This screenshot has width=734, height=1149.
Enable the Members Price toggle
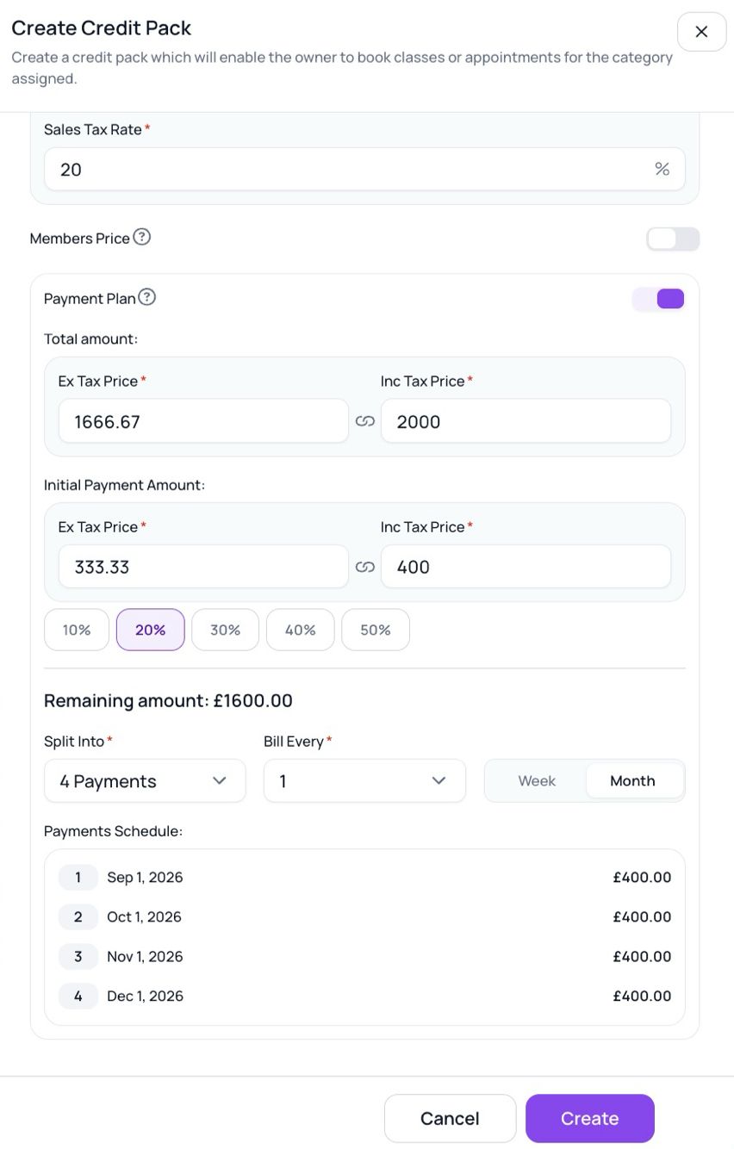click(673, 239)
